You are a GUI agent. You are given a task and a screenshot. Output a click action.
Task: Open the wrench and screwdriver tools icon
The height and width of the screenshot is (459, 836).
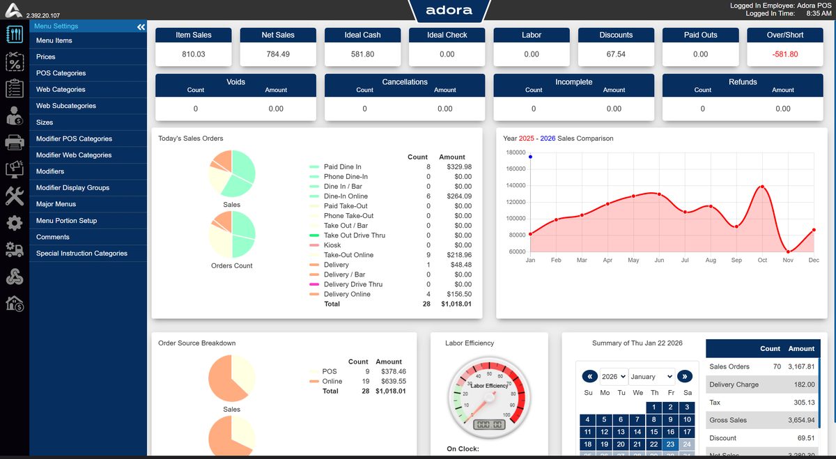tap(15, 196)
